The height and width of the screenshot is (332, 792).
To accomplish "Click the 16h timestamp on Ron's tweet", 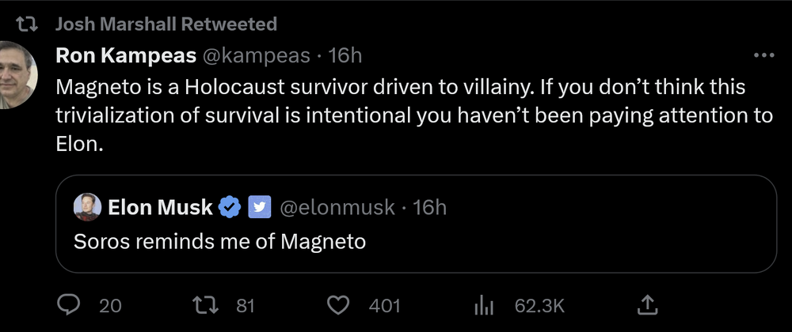I will [x=346, y=56].
